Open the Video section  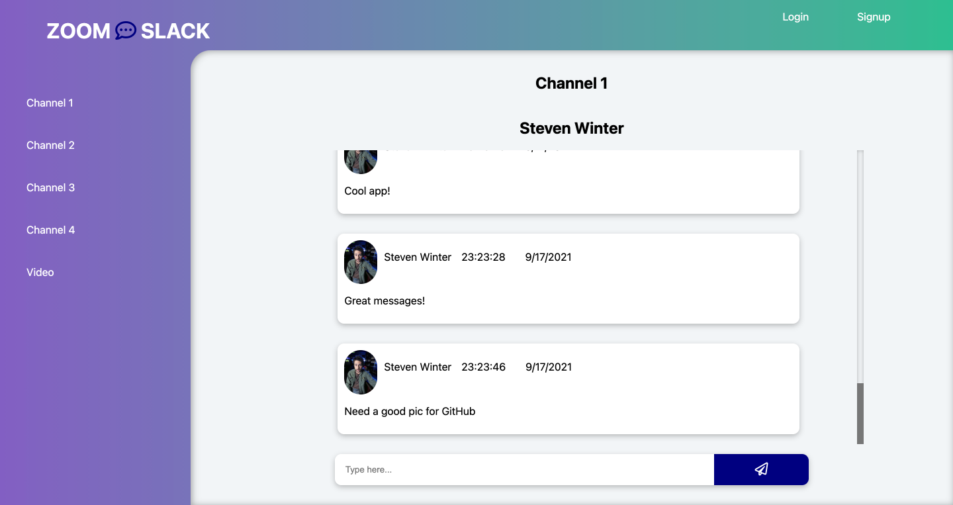click(40, 272)
